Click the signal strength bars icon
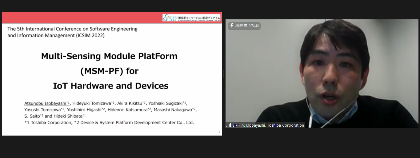 229,125
